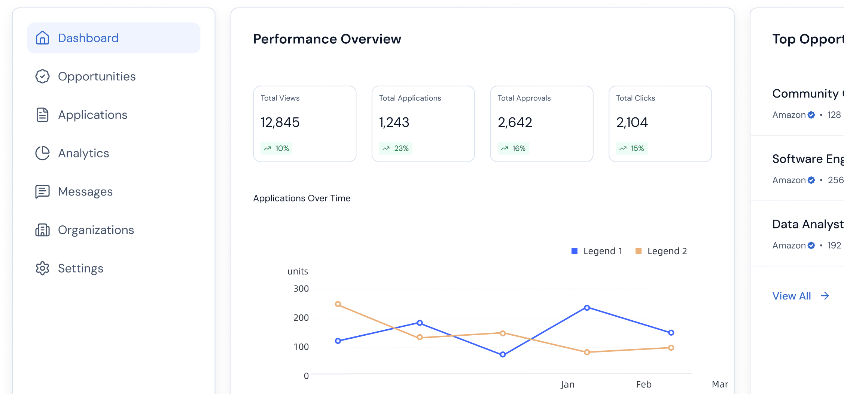Click the Total Views label
The height and width of the screenshot is (394, 844).
[280, 98]
